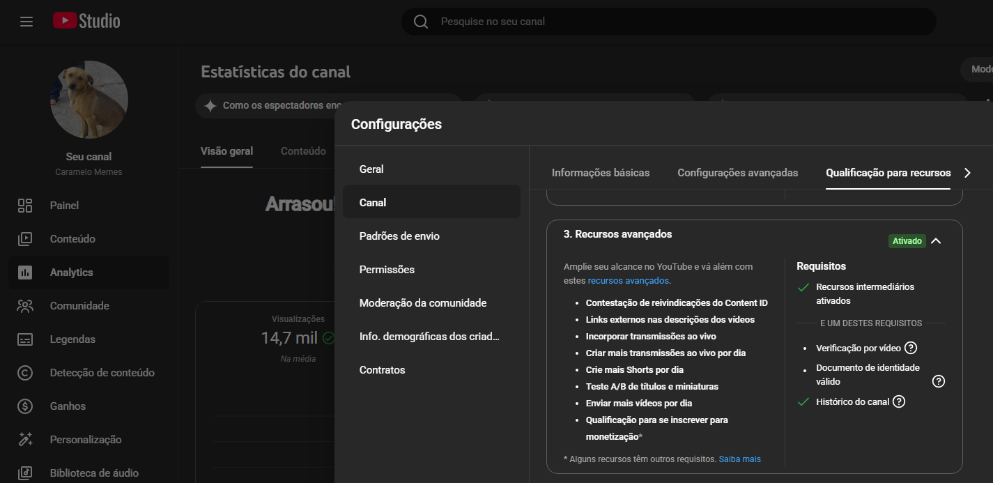Click the Saiba mais link
Image resolution: width=993 pixels, height=483 pixels.
(x=739, y=459)
